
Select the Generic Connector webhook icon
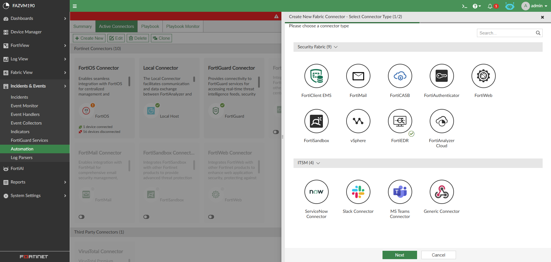click(x=441, y=192)
